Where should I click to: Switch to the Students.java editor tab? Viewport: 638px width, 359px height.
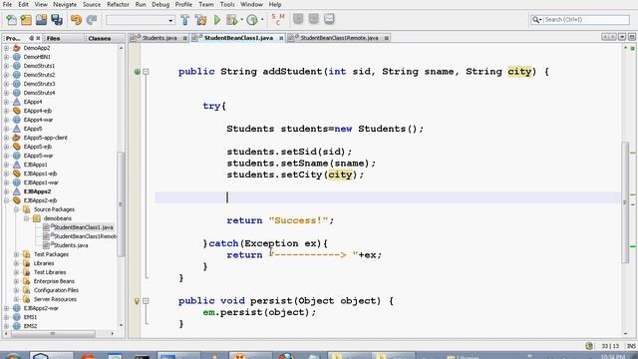[x=159, y=38]
